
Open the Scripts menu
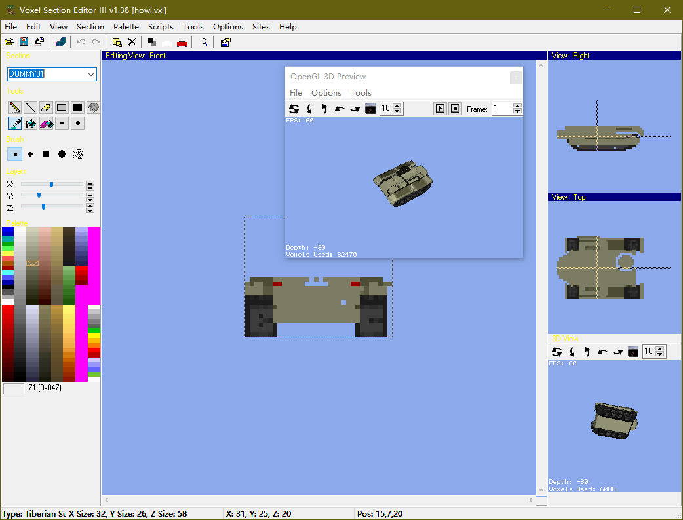click(x=161, y=27)
